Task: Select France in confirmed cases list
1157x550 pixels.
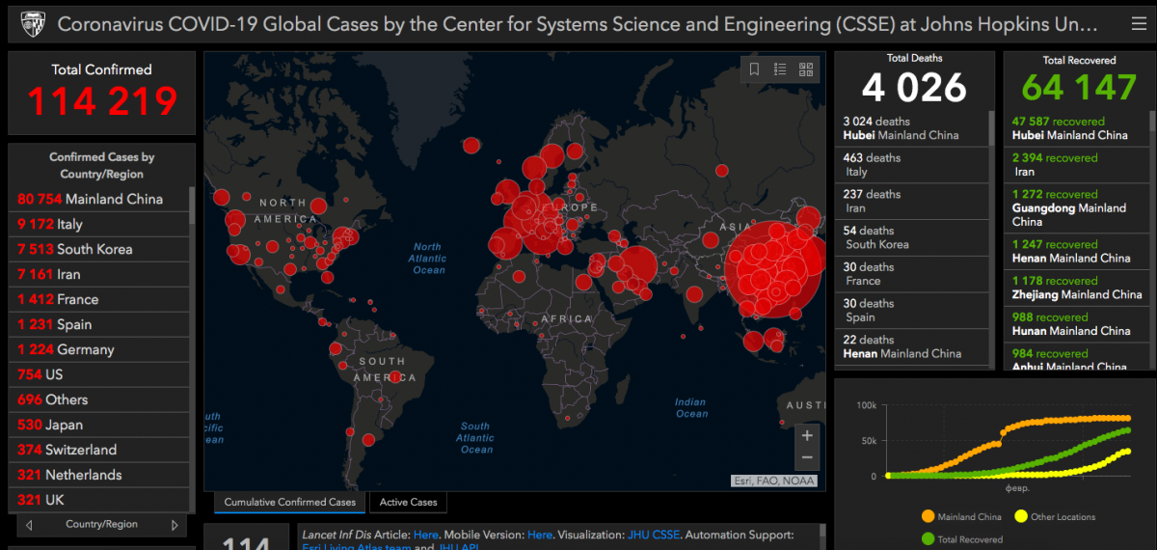Action: (x=99, y=299)
